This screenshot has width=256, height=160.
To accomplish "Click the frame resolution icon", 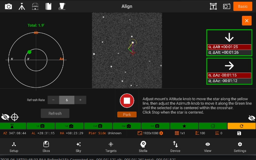I will (x=140, y=133).
